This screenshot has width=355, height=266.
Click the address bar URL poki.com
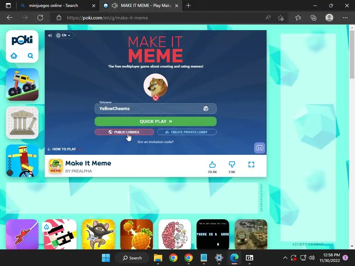point(107,18)
